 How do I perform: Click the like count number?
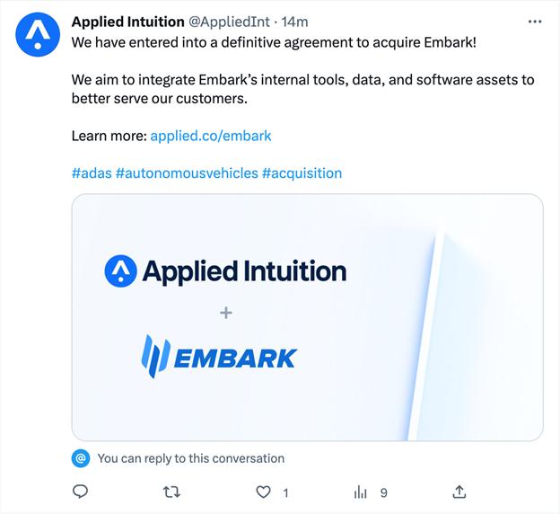pos(285,492)
